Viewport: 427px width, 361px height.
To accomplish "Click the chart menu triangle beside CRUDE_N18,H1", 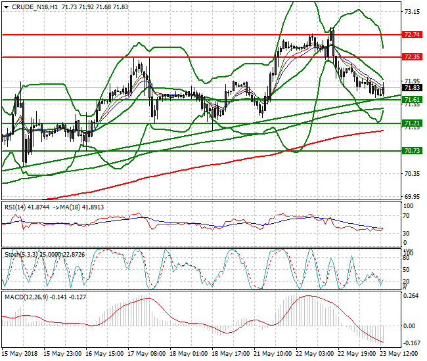I will tap(7, 7).
